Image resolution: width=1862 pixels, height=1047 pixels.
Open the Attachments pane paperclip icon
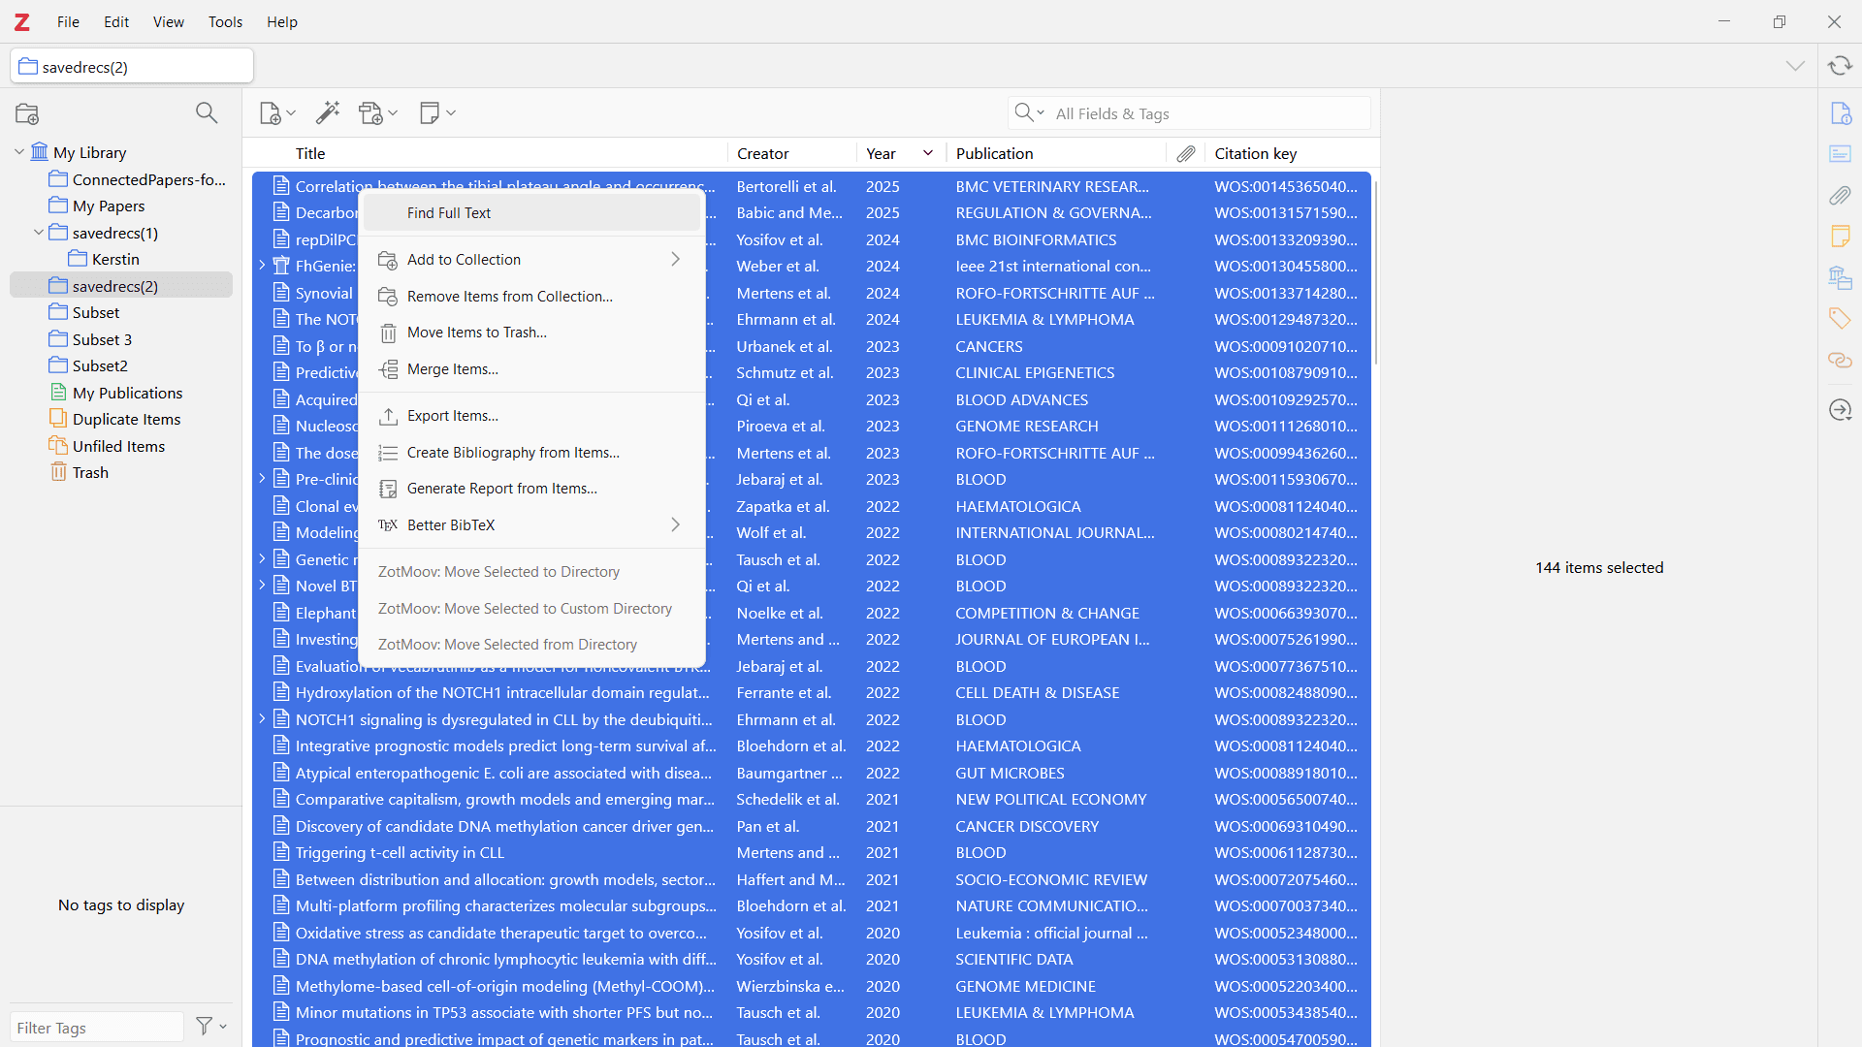(x=1841, y=196)
